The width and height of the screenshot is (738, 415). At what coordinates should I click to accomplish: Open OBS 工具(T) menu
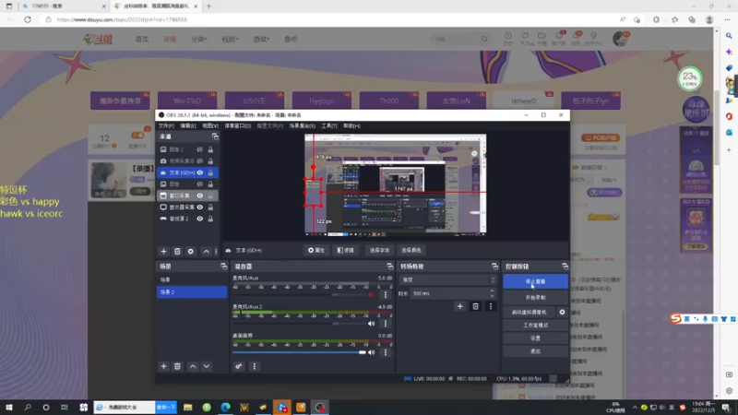pos(329,126)
